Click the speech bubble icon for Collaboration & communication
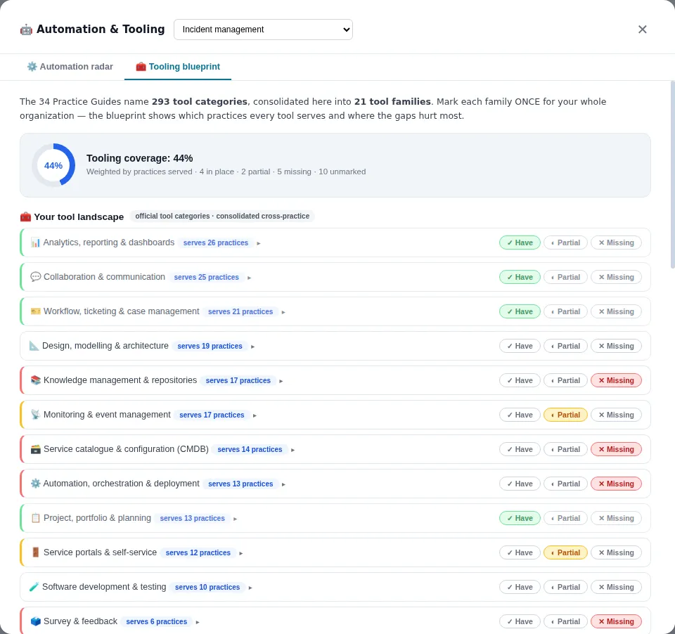The image size is (675, 634). 35,277
